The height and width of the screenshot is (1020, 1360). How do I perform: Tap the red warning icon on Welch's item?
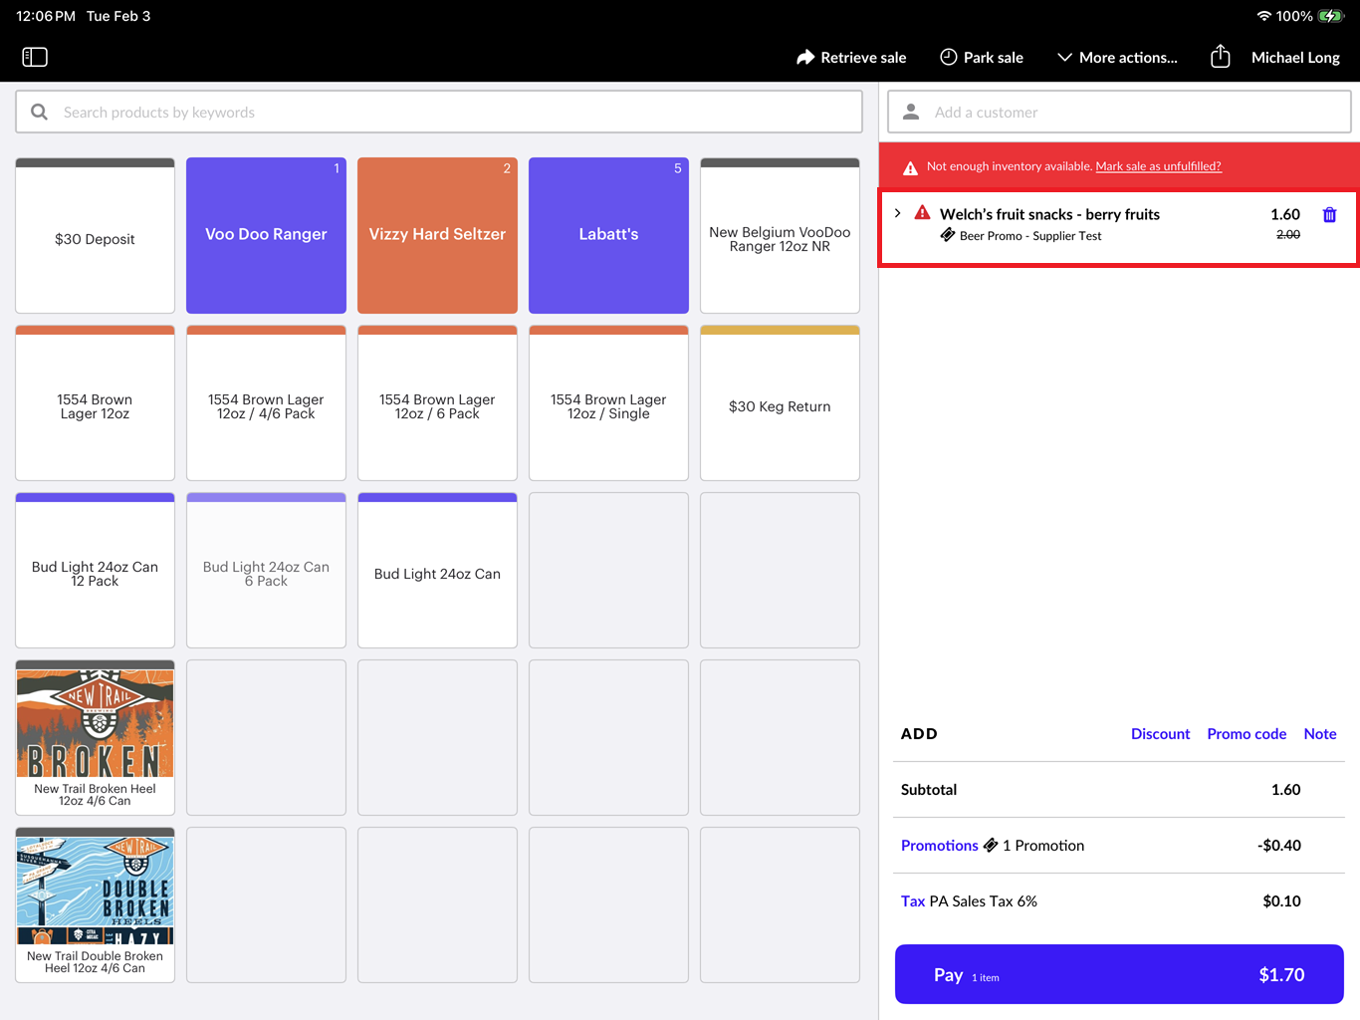click(923, 212)
